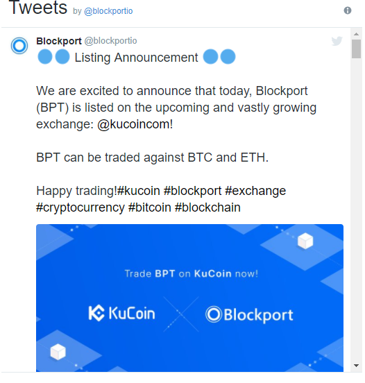Click the vertical scrollbar thumb
The width and height of the screenshot is (365, 383).
pyautogui.click(x=356, y=49)
